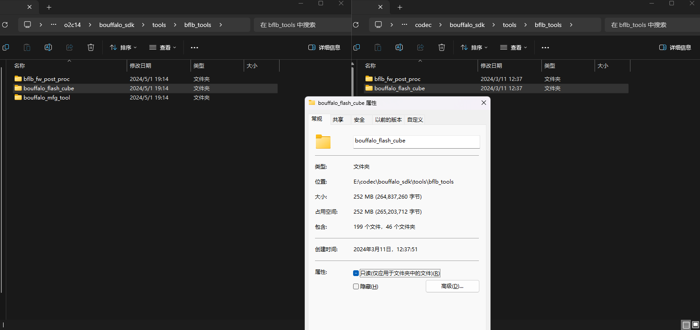Click the copy icon in left Explorer toolbar

click(6, 47)
